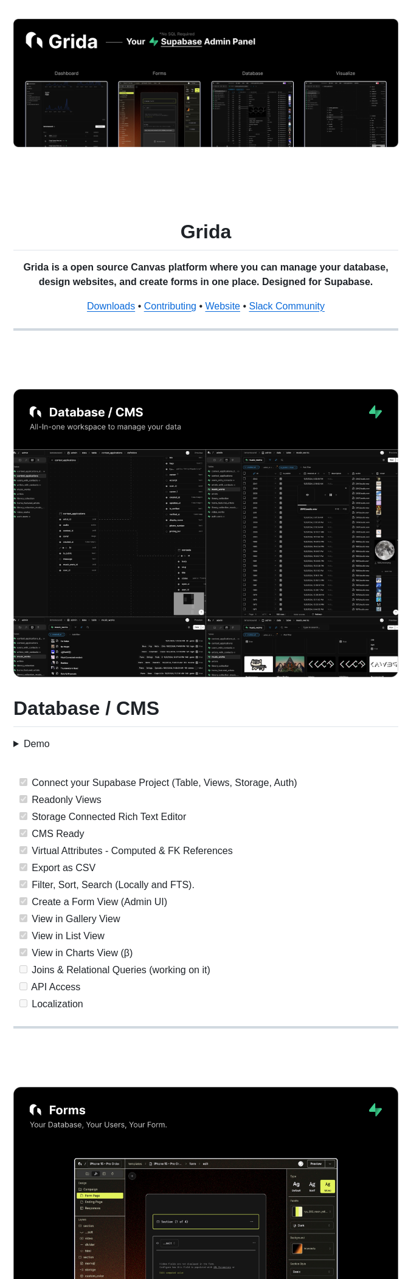Check the 'API Access' checkbox

(x=23, y=987)
